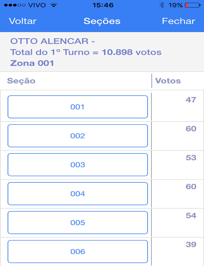The height and width of the screenshot is (266, 204).
Task: Select section 003 button
Action: (x=78, y=165)
